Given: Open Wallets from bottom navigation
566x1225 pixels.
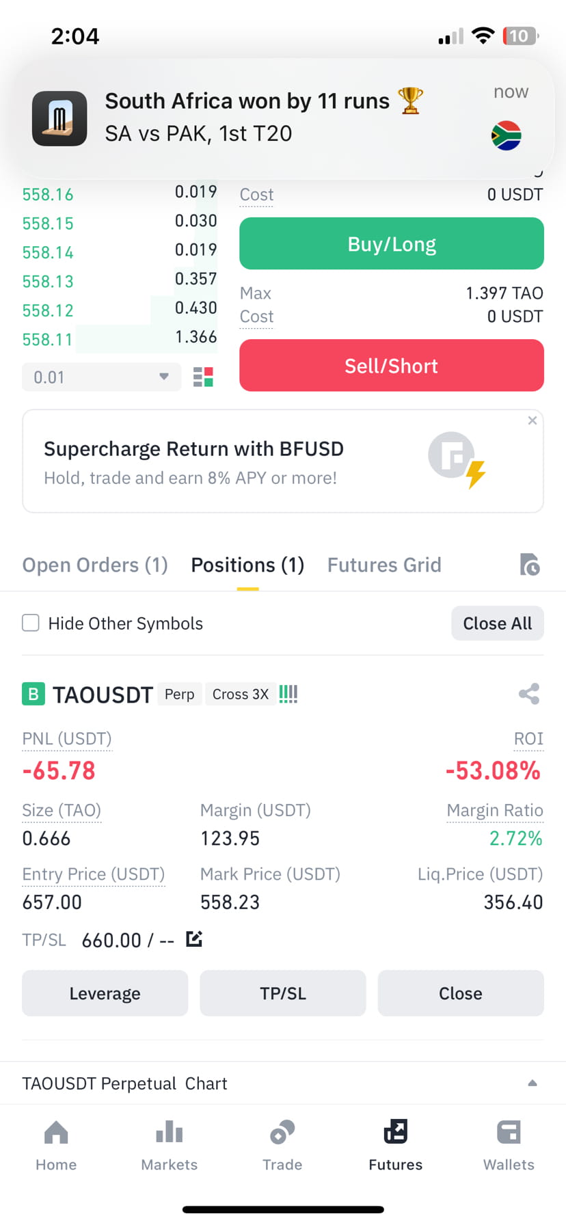Looking at the screenshot, I should 509,1145.
